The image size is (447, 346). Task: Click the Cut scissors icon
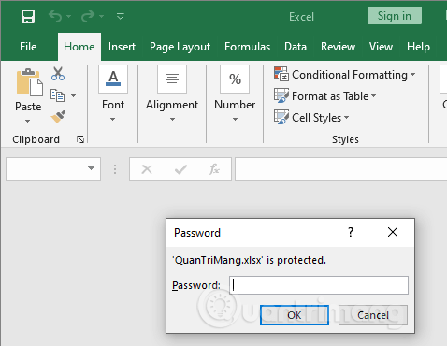[58, 74]
